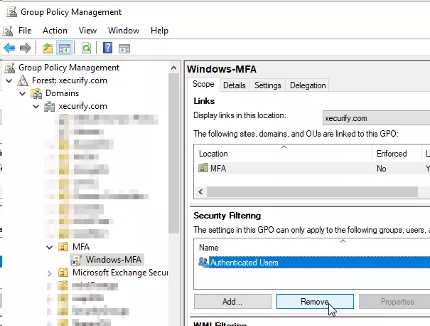Click the links list horizontal scrollbar
Viewport: 430px width, 326px height.
(x=312, y=191)
